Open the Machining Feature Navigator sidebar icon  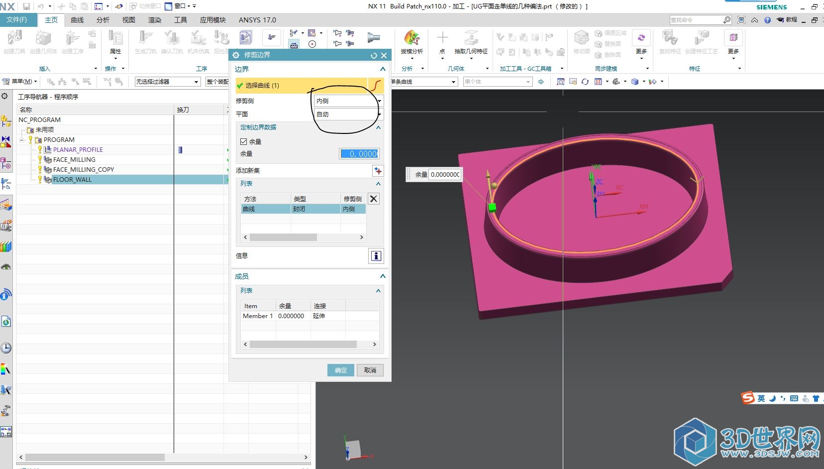click(x=6, y=204)
